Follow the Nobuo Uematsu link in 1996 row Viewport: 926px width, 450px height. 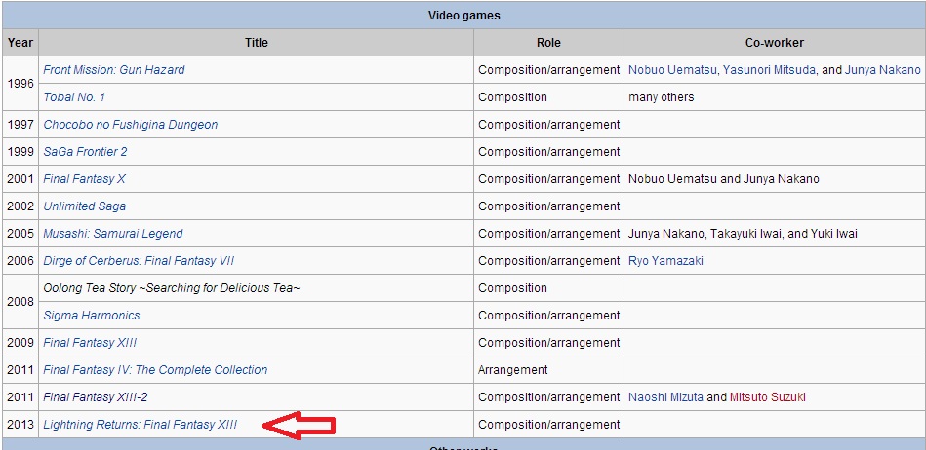pyautogui.click(x=672, y=69)
